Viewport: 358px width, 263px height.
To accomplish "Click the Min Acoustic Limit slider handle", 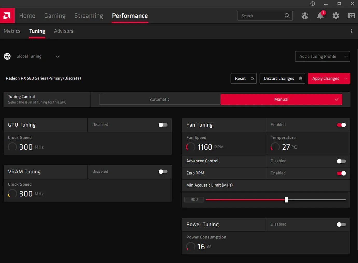I will coord(286,200).
